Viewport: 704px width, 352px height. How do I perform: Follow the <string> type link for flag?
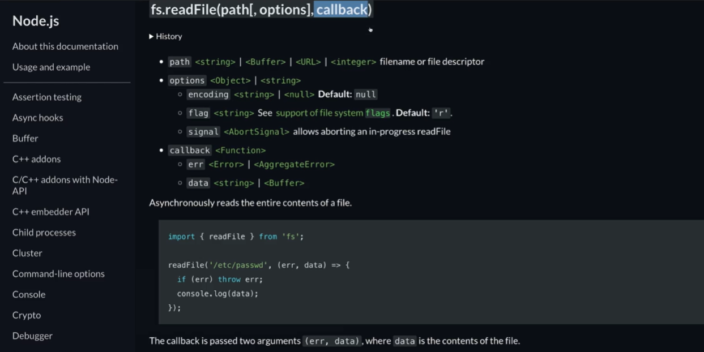pos(234,113)
